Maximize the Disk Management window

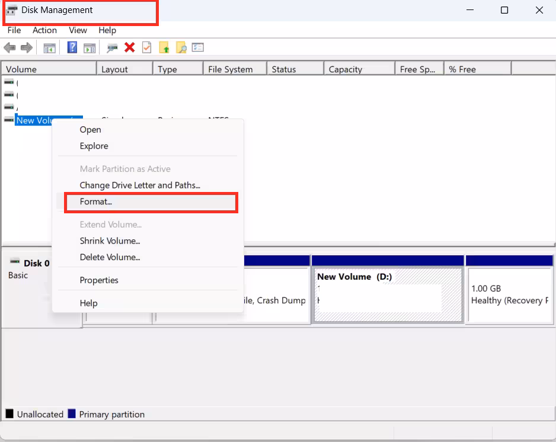click(x=504, y=10)
